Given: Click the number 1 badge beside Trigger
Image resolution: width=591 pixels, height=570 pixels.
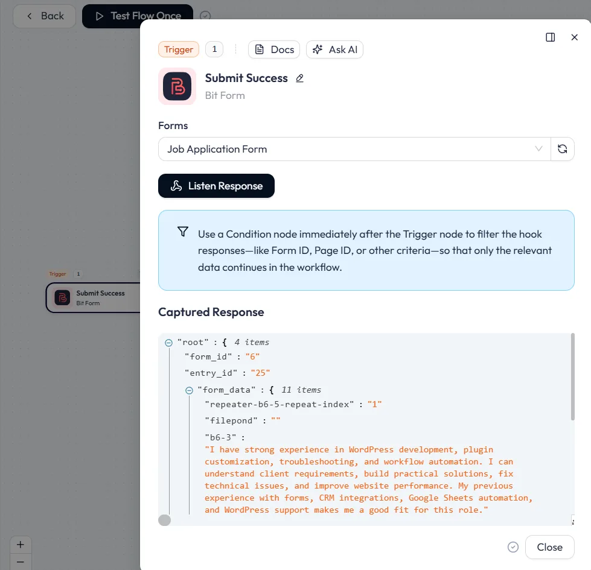Looking at the screenshot, I should point(214,49).
